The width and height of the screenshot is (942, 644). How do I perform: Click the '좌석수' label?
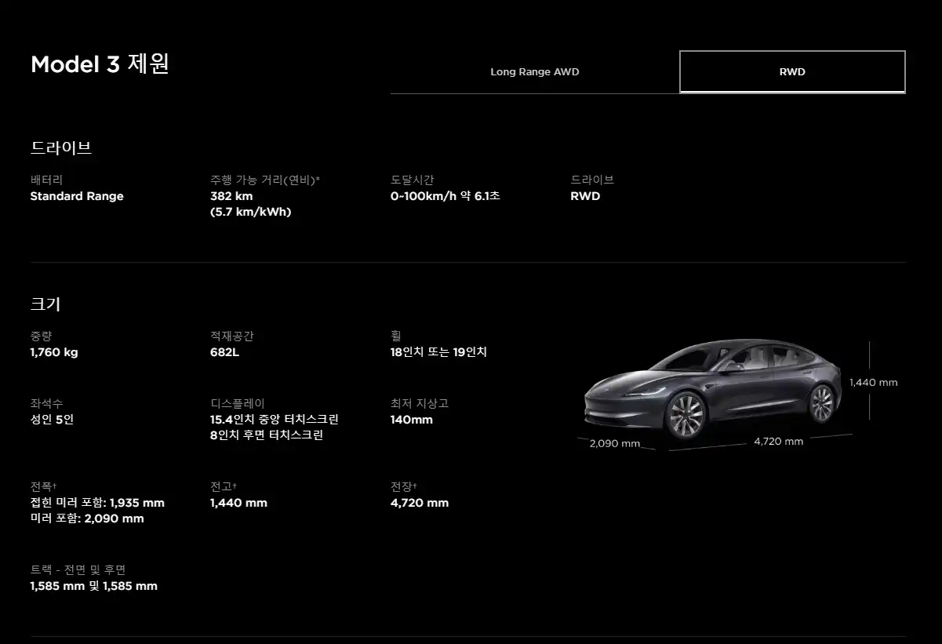[x=47, y=403]
